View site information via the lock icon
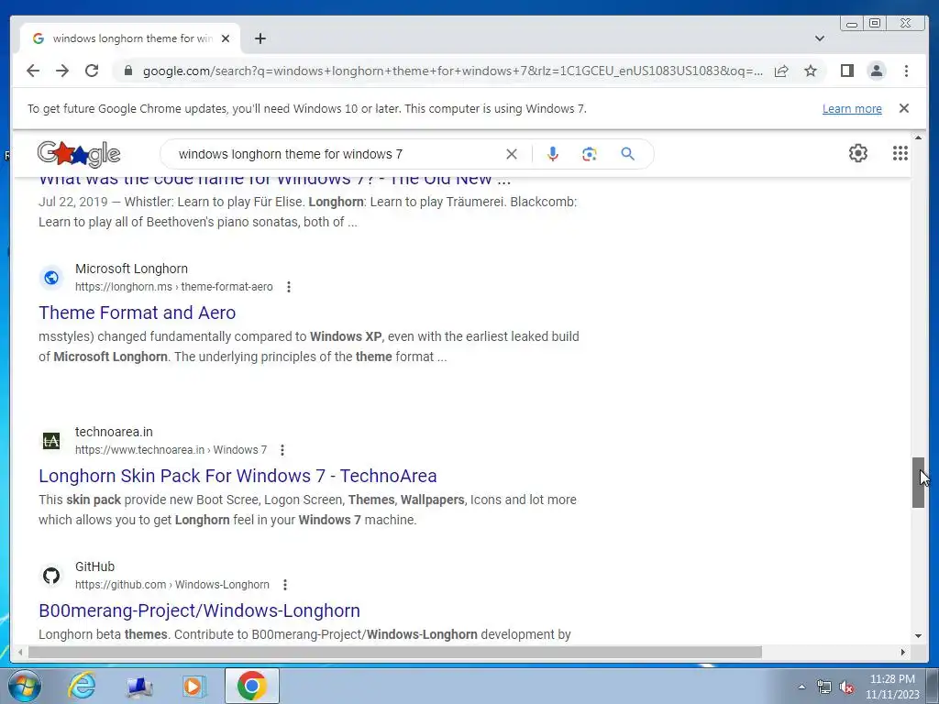Image resolution: width=939 pixels, height=704 pixels. (127, 71)
